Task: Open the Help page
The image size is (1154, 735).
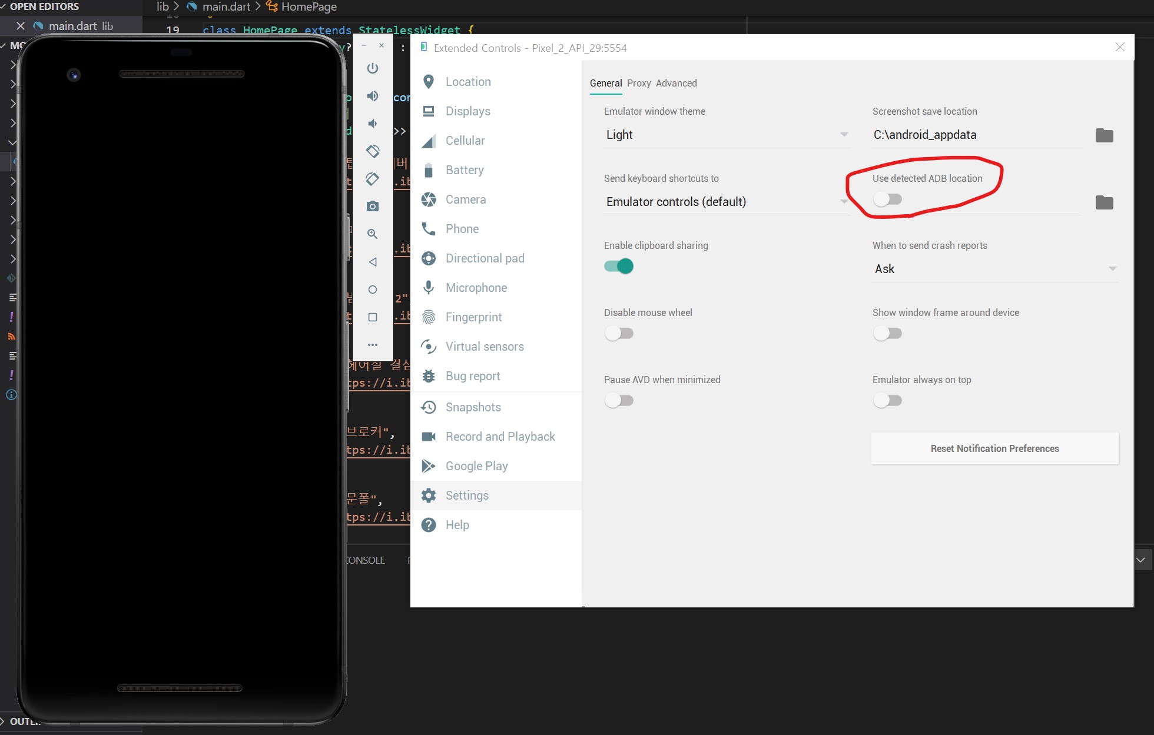Action: [496, 525]
